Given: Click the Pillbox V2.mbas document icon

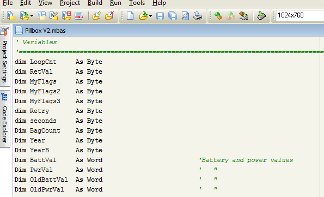Looking at the screenshot, I should (19, 30).
